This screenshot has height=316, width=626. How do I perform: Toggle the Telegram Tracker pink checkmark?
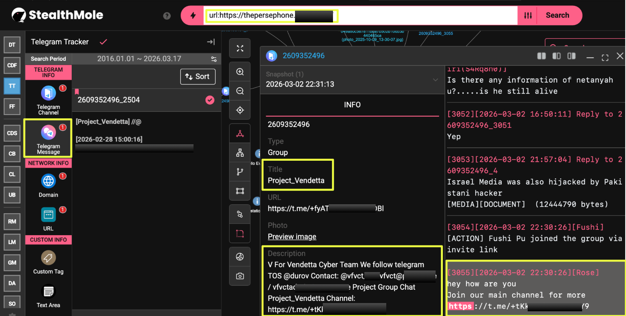pos(103,42)
